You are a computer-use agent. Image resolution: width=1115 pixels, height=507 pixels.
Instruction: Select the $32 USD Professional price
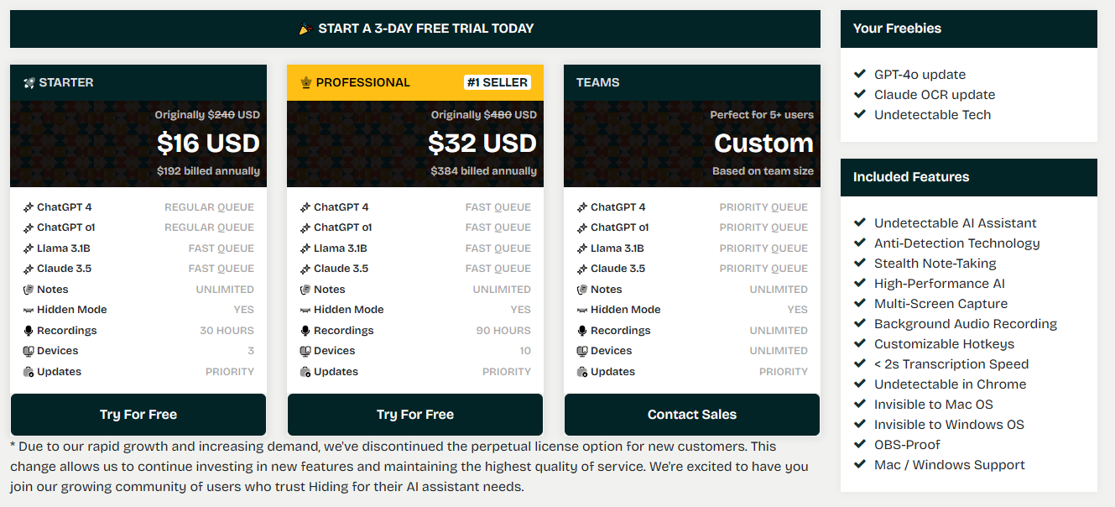click(482, 144)
